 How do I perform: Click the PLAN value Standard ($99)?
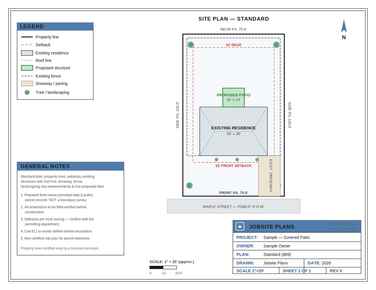277,254
